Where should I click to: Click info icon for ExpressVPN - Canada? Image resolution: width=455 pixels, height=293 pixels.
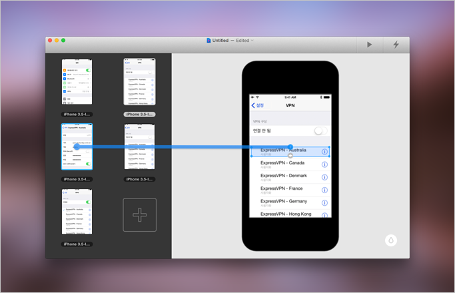(324, 164)
